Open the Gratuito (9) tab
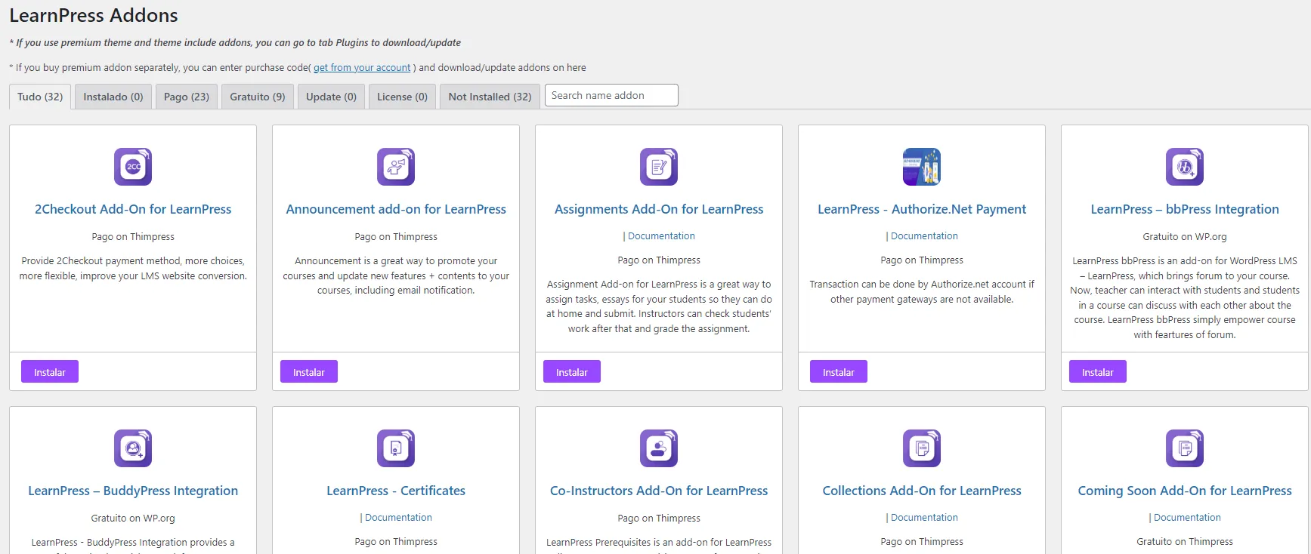 pos(258,97)
